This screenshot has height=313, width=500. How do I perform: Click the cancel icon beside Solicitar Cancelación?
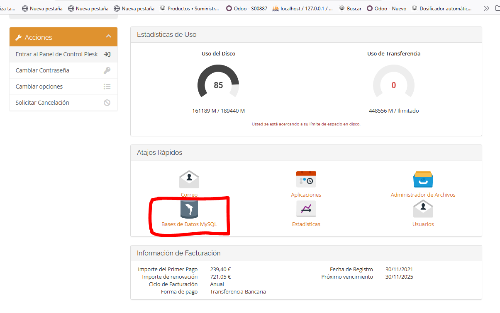coord(107,103)
